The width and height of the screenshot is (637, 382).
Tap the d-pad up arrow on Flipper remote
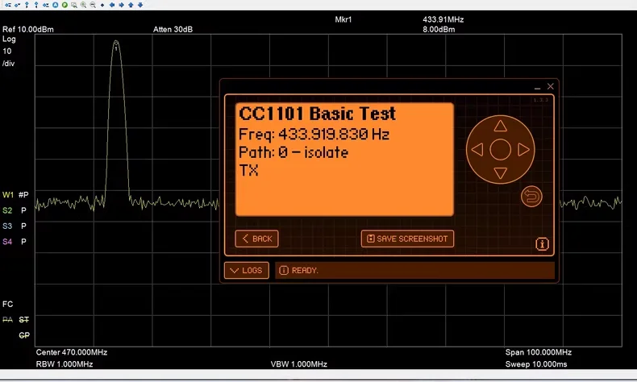click(x=500, y=127)
